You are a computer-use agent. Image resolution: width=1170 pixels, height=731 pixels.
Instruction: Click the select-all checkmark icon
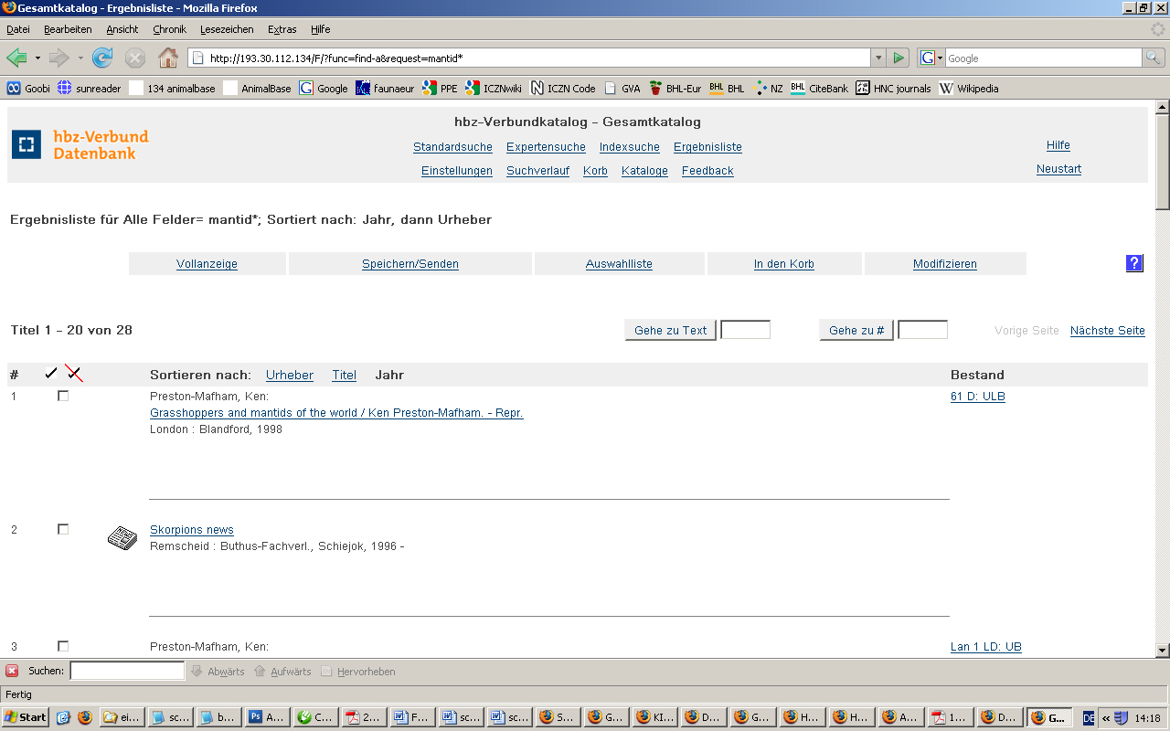(51, 374)
